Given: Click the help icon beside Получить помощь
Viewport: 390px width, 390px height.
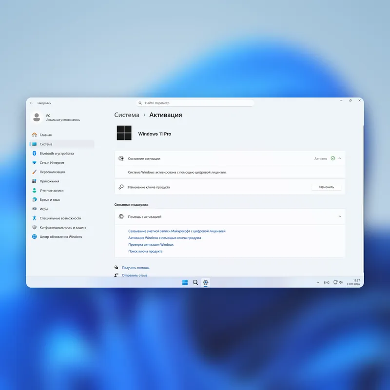Looking at the screenshot, I should click(117, 268).
